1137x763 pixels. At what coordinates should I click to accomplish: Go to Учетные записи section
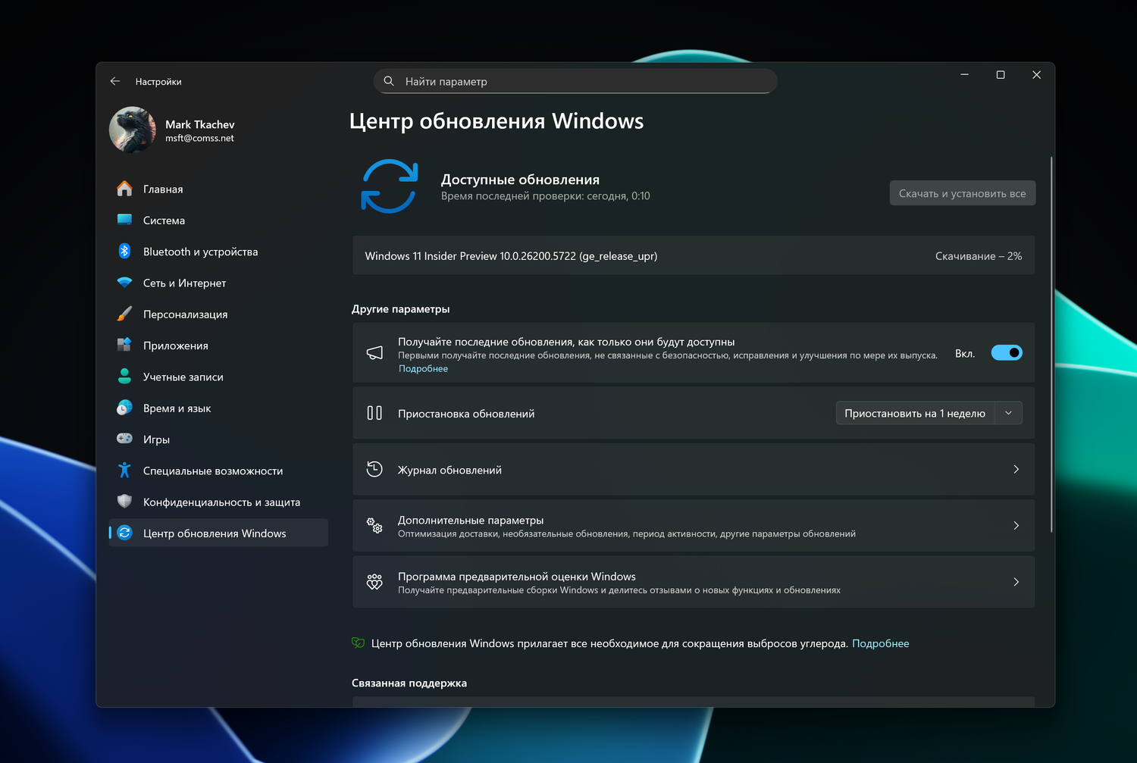point(183,377)
